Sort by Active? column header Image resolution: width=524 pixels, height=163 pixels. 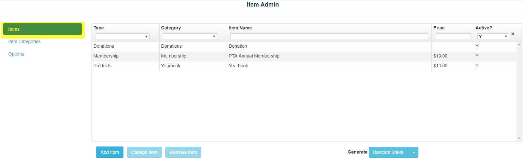(484, 28)
